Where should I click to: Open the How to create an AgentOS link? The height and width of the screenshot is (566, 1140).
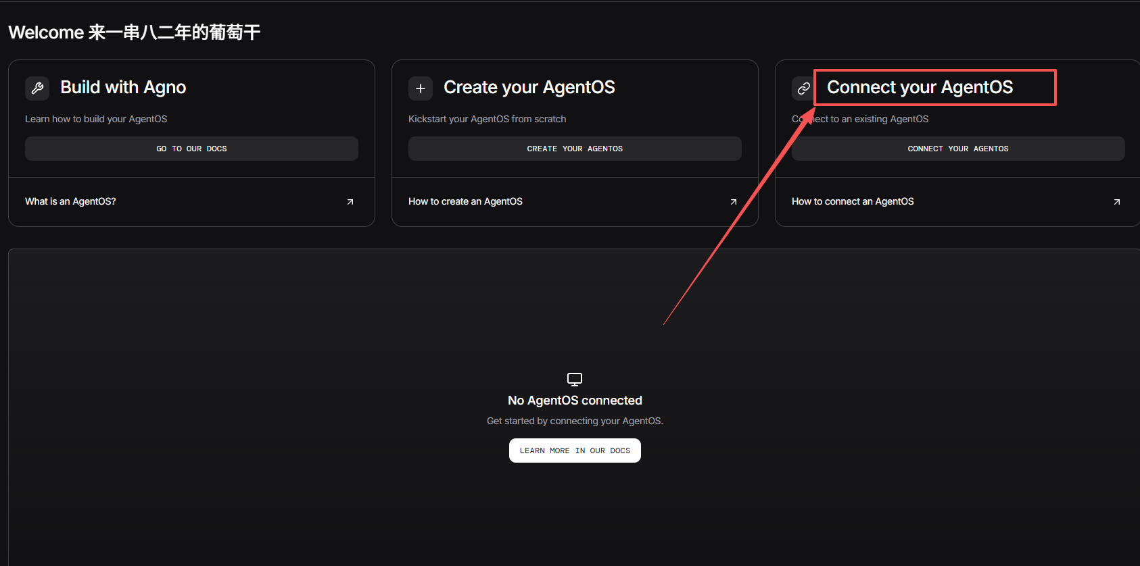pos(465,201)
